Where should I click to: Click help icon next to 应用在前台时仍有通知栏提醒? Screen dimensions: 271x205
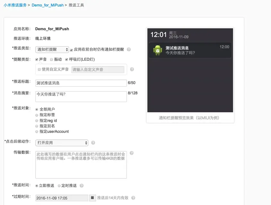tap(129, 49)
